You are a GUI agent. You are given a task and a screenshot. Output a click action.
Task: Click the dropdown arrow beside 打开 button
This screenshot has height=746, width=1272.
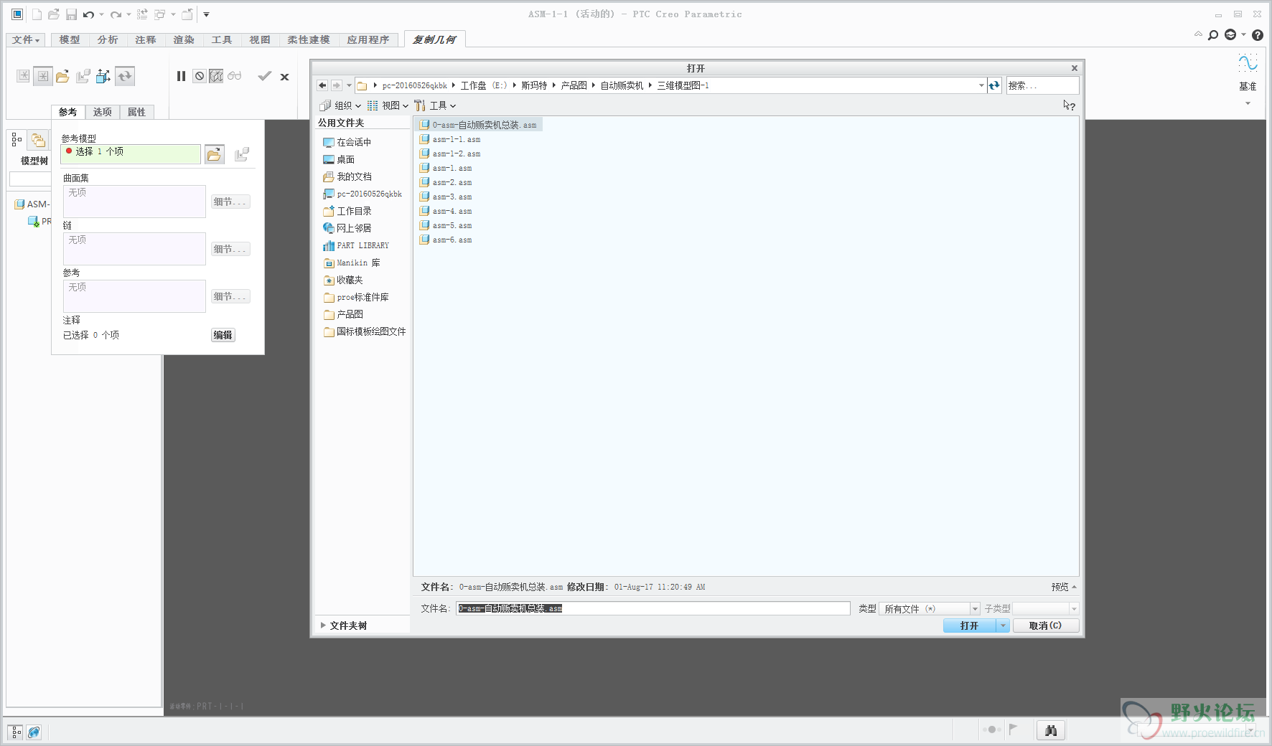click(1003, 626)
